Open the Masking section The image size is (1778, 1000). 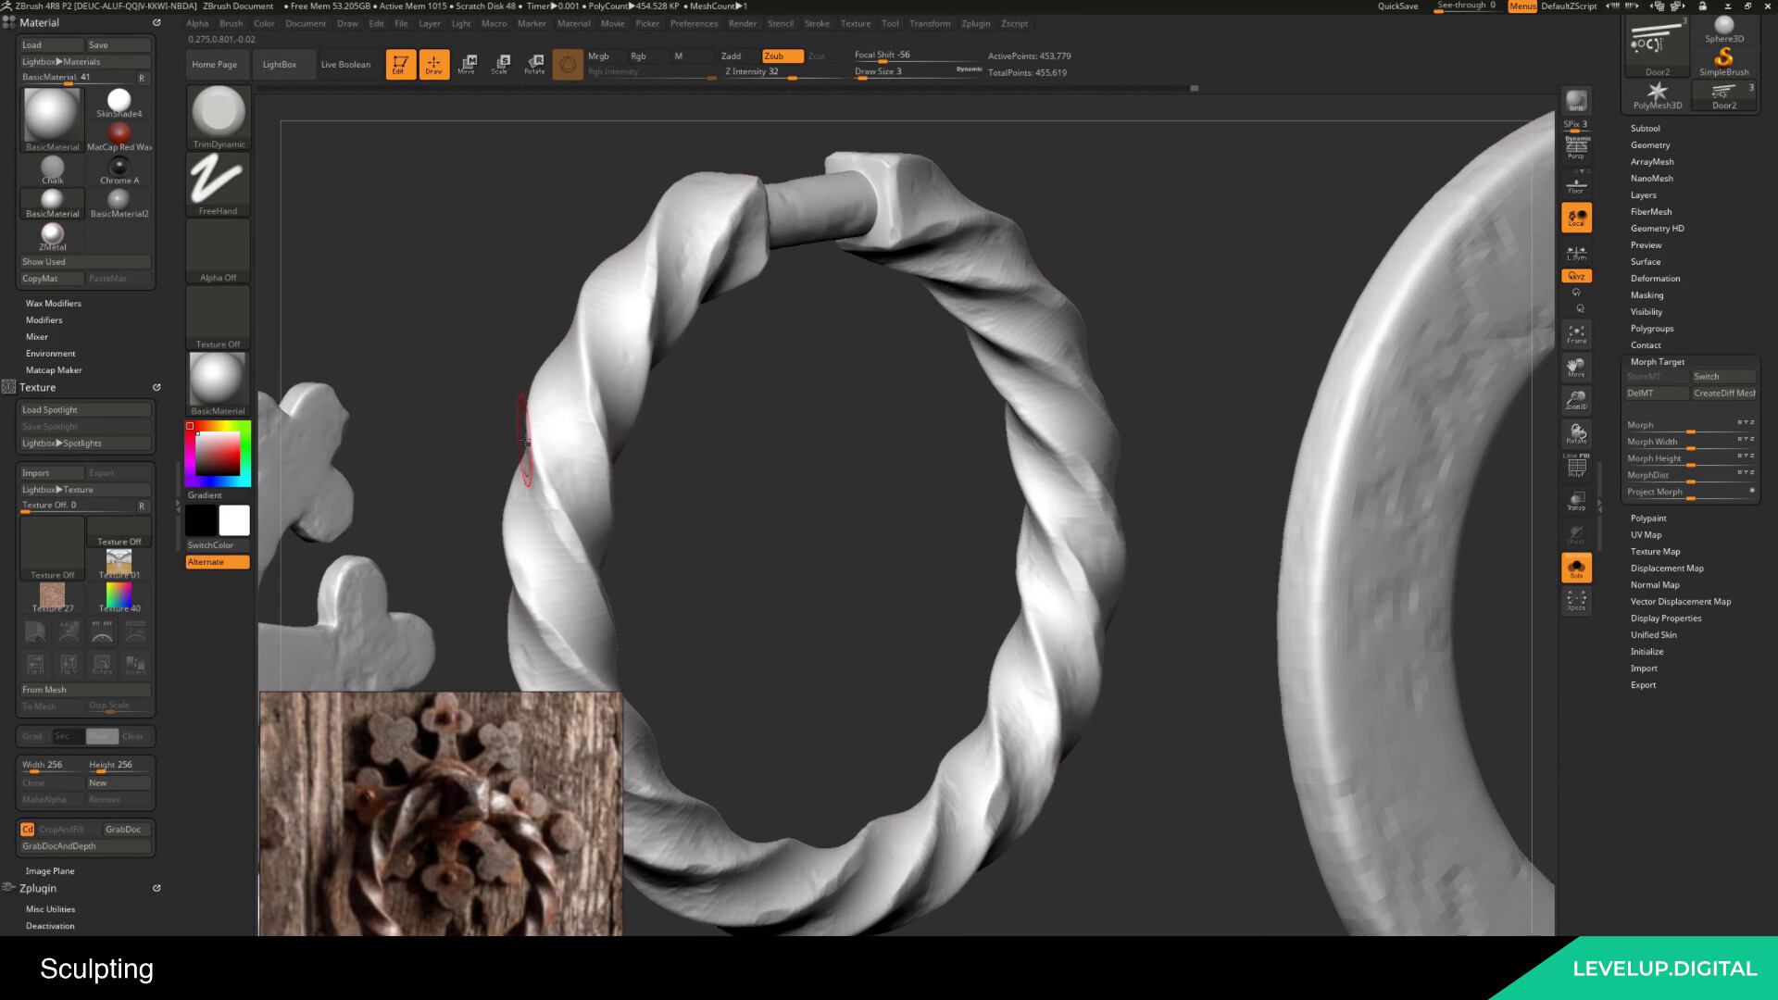[1647, 294]
